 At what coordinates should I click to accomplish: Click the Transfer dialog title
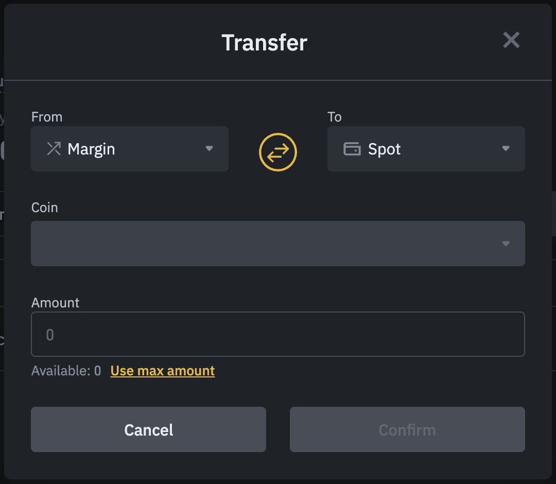tap(264, 42)
